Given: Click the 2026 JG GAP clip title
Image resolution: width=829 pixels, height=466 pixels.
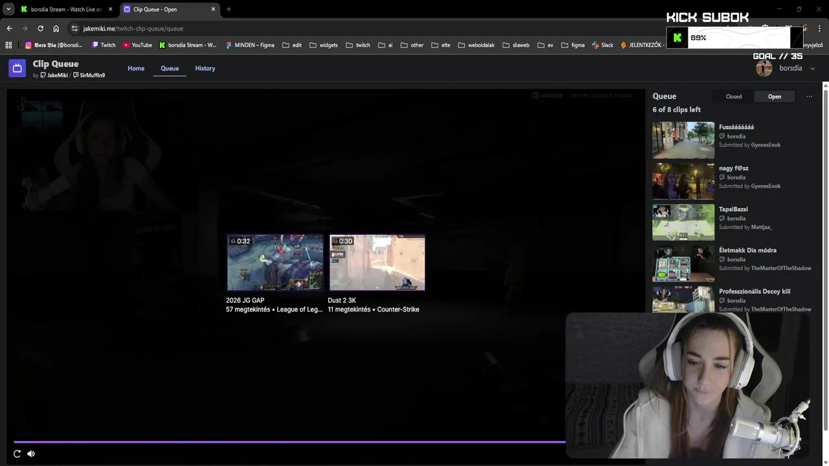Looking at the screenshot, I should [x=245, y=300].
